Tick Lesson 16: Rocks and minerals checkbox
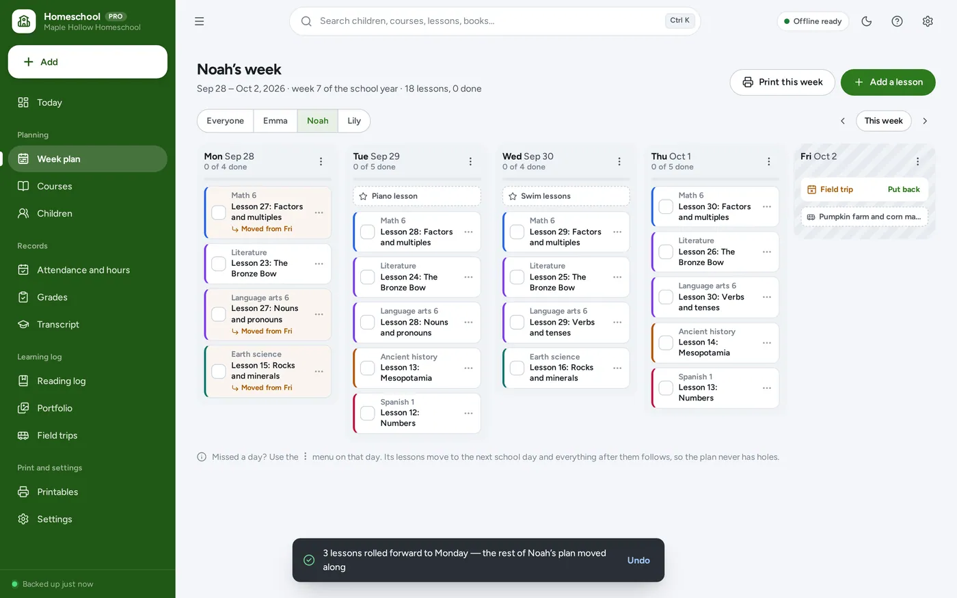Screen dimensions: 957x598 517,368
